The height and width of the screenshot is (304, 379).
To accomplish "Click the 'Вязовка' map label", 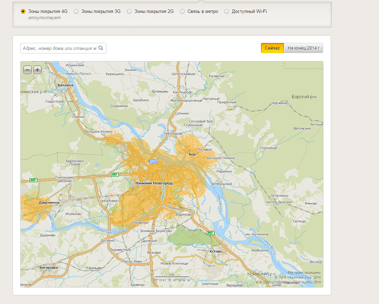I will (154, 252).
